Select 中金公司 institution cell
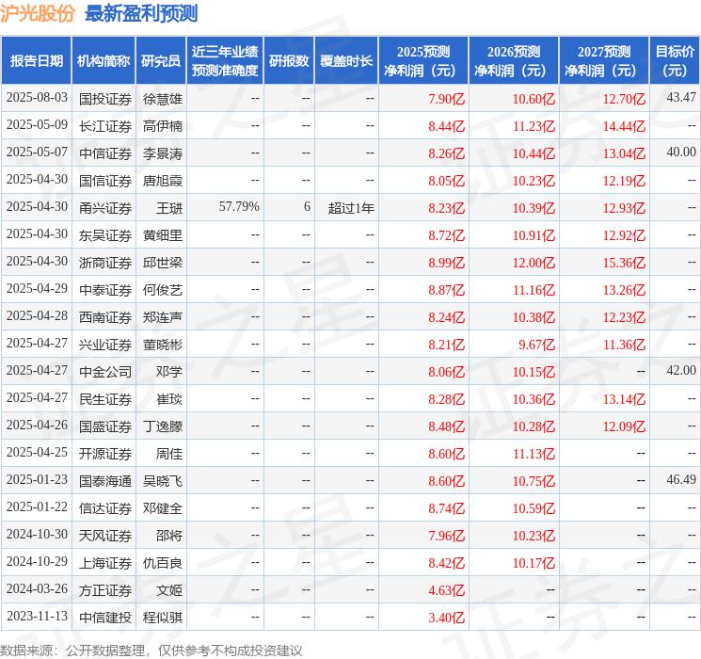 [x=105, y=372]
